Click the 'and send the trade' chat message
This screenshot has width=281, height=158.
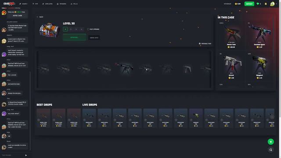[14, 84]
